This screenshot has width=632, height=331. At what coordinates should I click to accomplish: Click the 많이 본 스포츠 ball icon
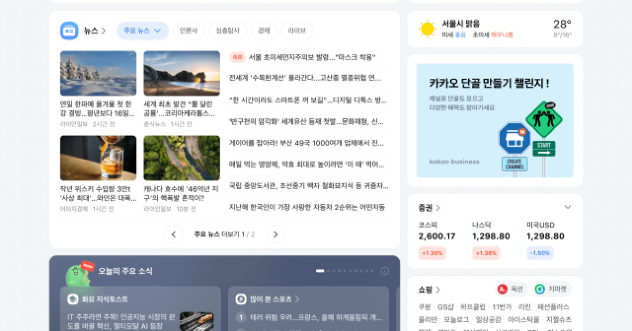pyautogui.click(x=241, y=299)
